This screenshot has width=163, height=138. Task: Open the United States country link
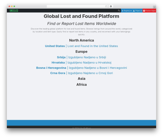[x=55, y=46]
